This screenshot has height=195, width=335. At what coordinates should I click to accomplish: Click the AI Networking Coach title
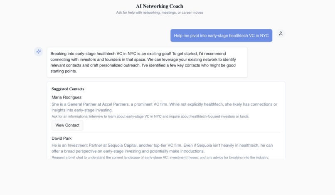pyautogui.click(x=159, y=6)
